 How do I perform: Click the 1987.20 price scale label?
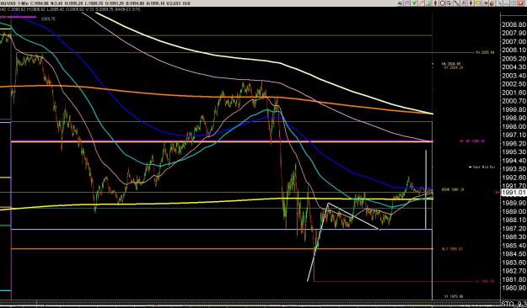click(x=514, y=228)
